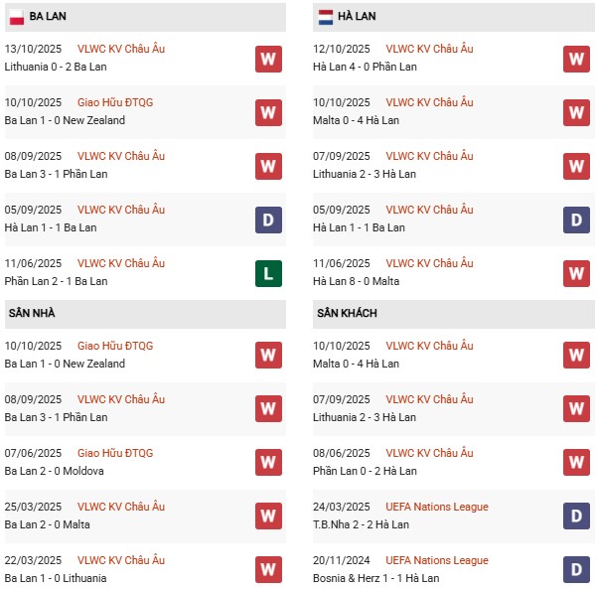Select the SÂN KHÁCH section header
Viewport: 596px width, 590px height.
tap(348, 314)
